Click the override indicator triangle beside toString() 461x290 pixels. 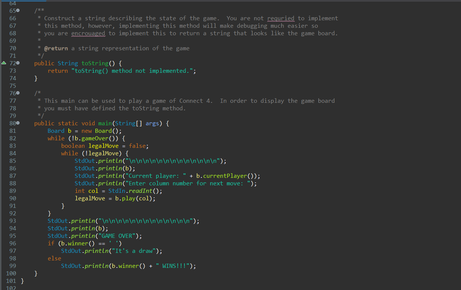point(3,63)
